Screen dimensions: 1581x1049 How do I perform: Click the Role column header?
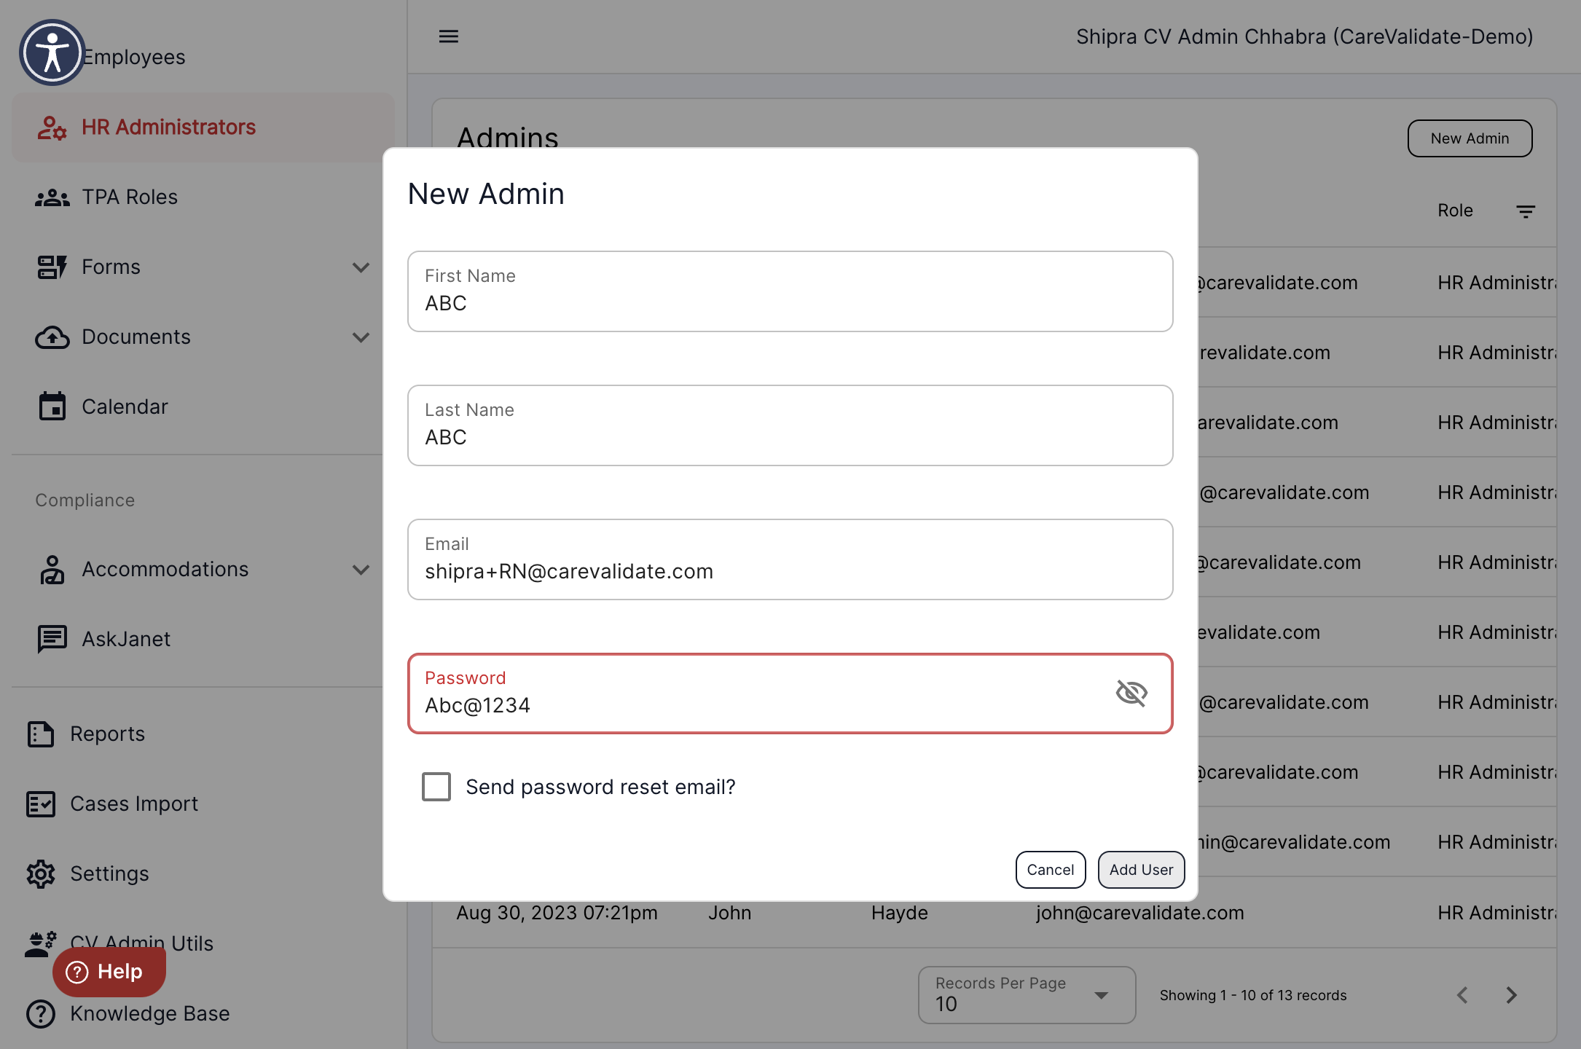[x=1455, y=211]
